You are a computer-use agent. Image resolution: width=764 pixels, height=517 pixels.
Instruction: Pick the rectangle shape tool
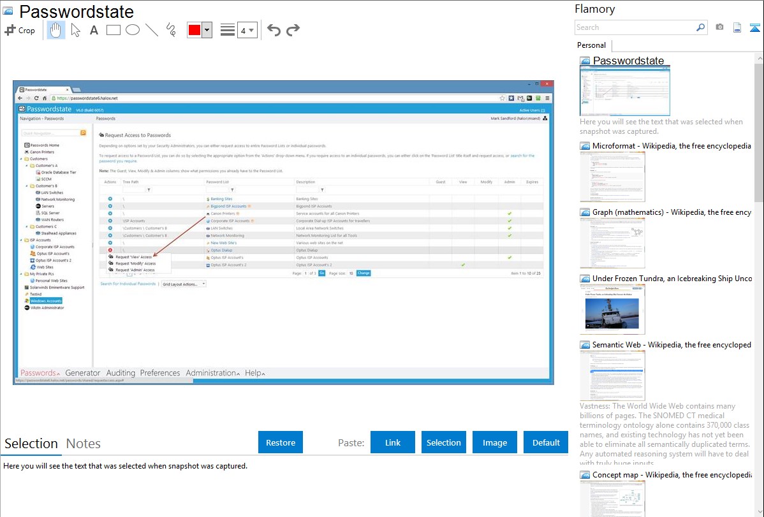114,30
